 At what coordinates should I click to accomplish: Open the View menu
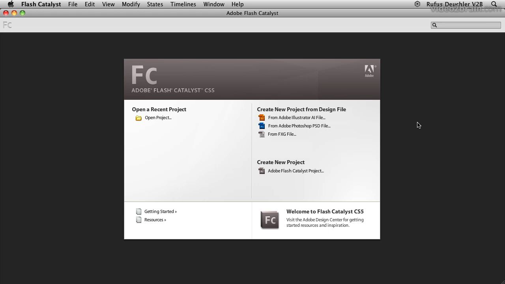[108, 4]
